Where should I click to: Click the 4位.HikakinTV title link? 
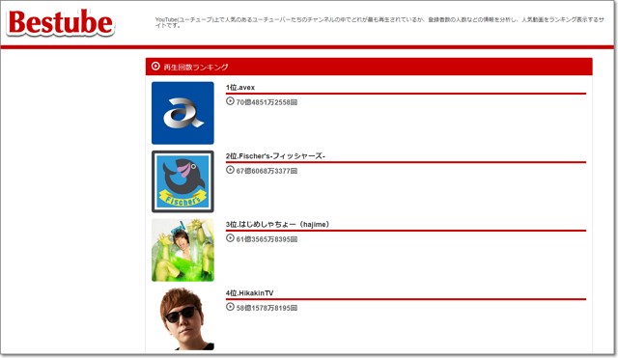pyautogui.click(x=249, y=293)
